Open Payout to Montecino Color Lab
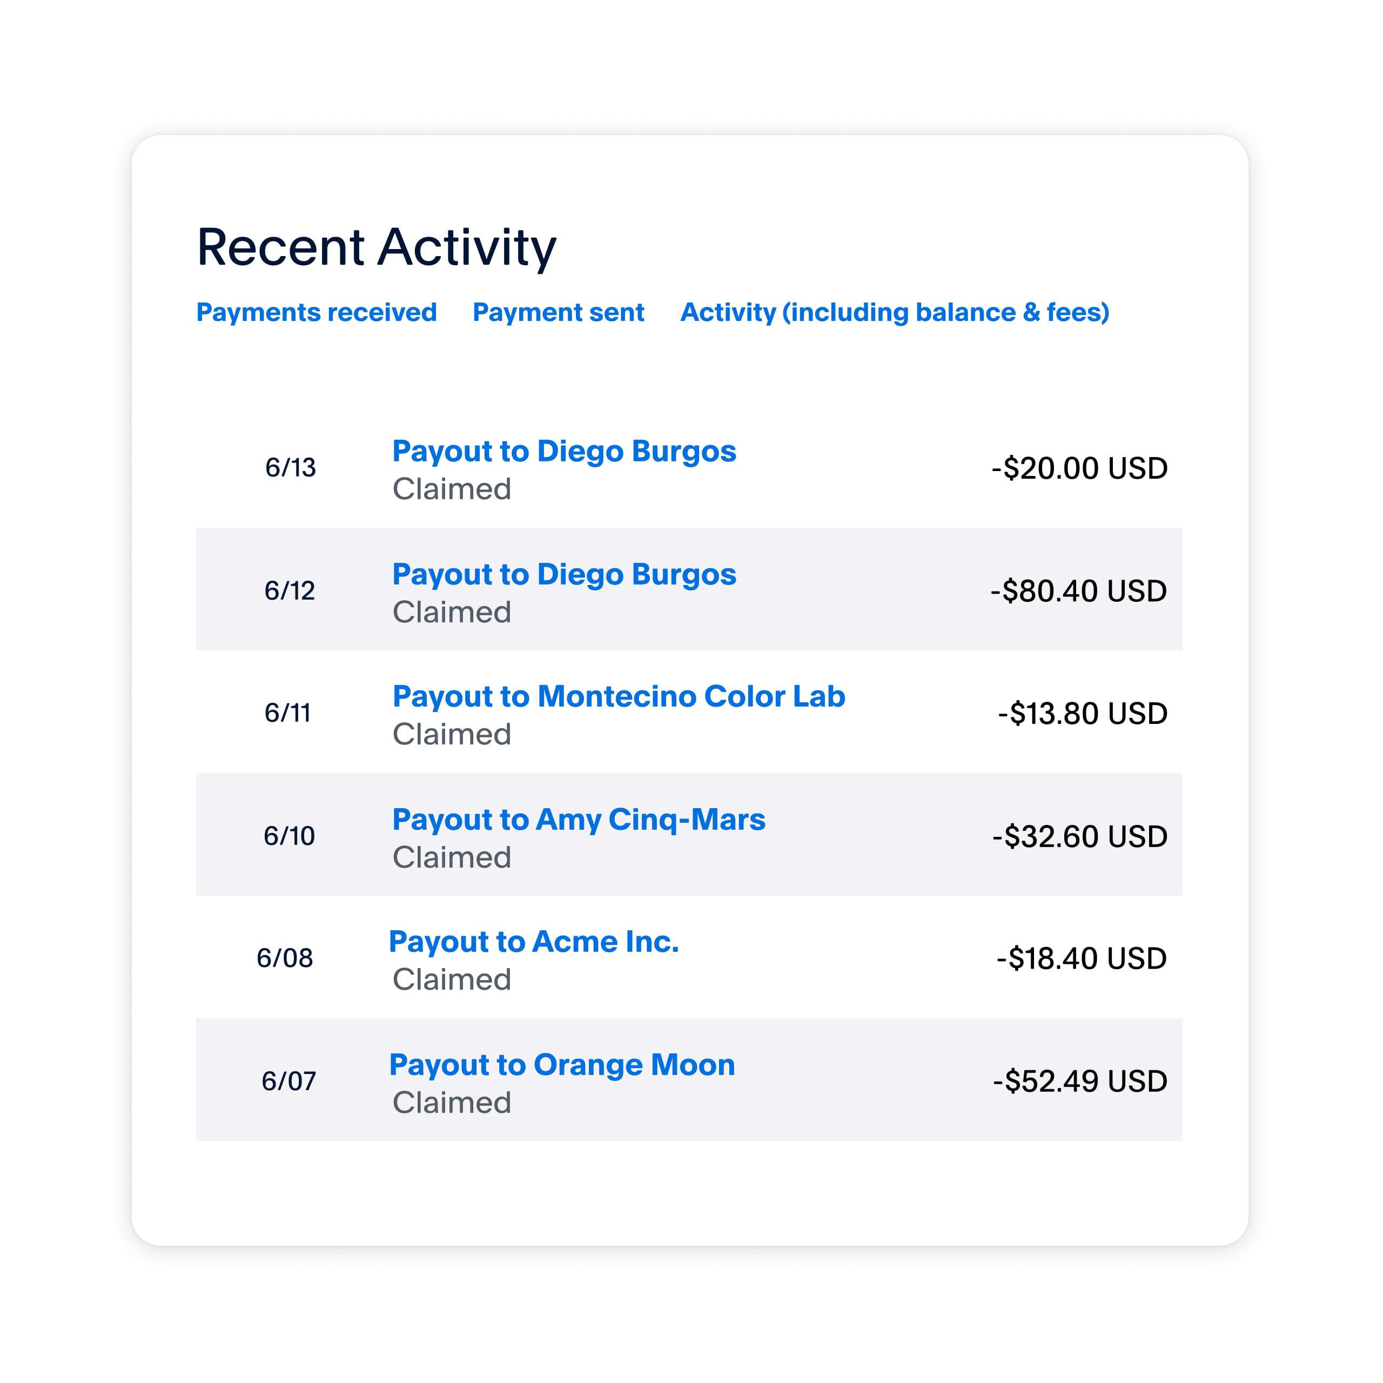The height and width of the screenshot is (1383, 1383). click(x=619, y=696)
